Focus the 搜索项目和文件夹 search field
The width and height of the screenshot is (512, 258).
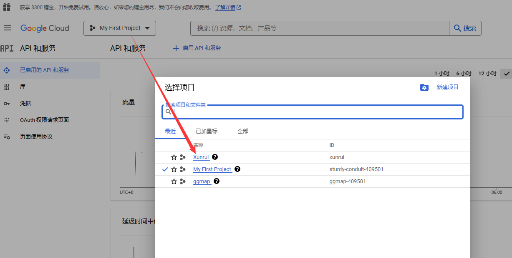point(313,112)
